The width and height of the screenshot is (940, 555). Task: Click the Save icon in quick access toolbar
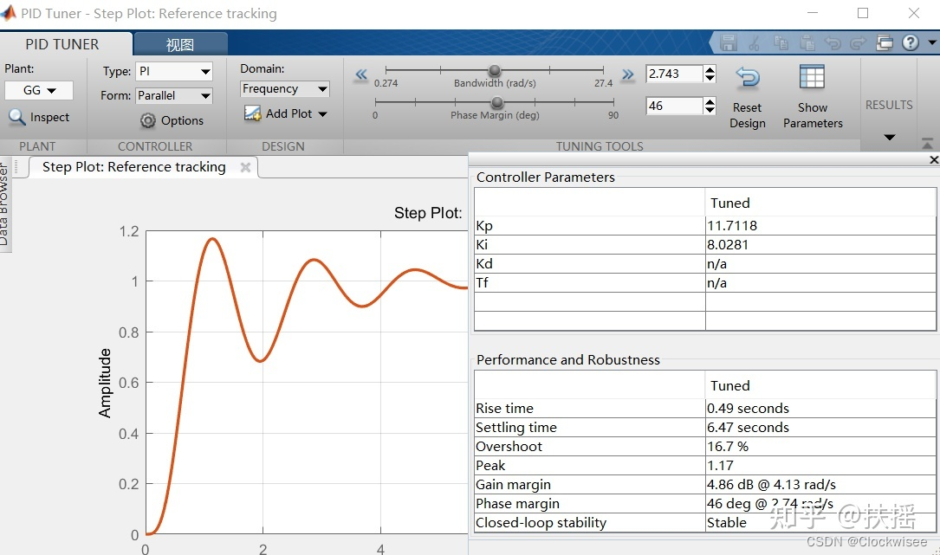click(x=729, y=42)
